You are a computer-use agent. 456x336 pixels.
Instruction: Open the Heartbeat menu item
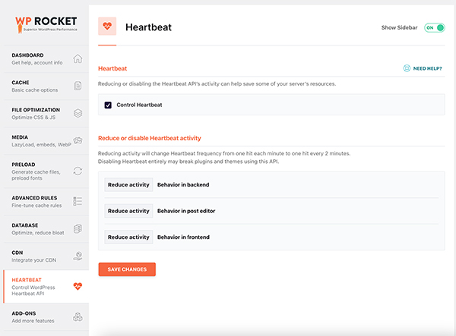(x=38, y=286)
